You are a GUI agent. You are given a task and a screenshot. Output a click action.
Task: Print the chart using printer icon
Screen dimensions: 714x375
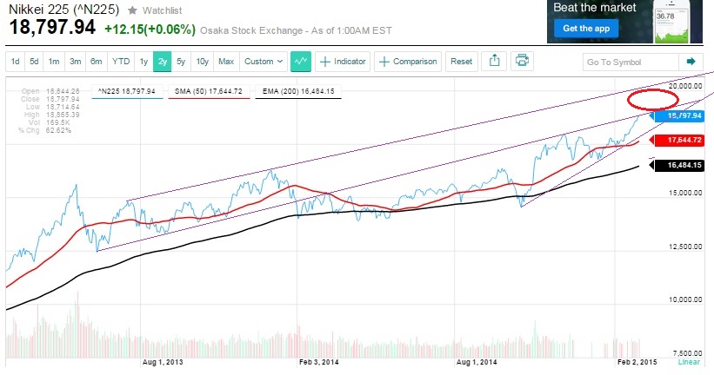(x=522, y=62)
